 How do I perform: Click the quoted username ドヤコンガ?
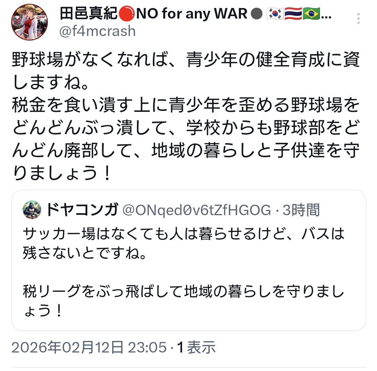click(82, 210)
